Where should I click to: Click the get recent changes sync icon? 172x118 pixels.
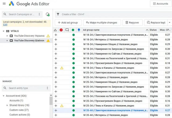click(x=48, y=14)
